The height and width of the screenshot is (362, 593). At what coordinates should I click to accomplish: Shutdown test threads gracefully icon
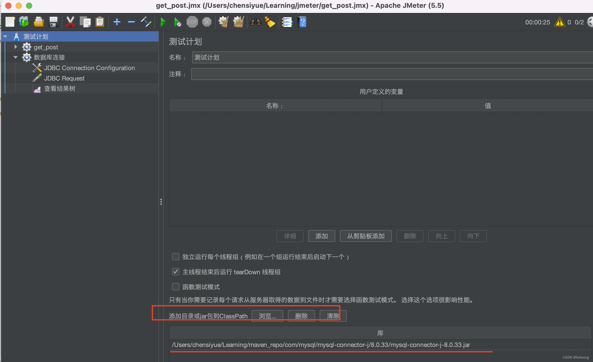[x=207, y=22]
